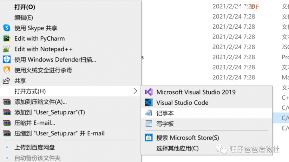The image size is (289, 162).
Task: Click Baidu cloud icon beside 上传到百度网盘
Action: (x=7, y=147)
